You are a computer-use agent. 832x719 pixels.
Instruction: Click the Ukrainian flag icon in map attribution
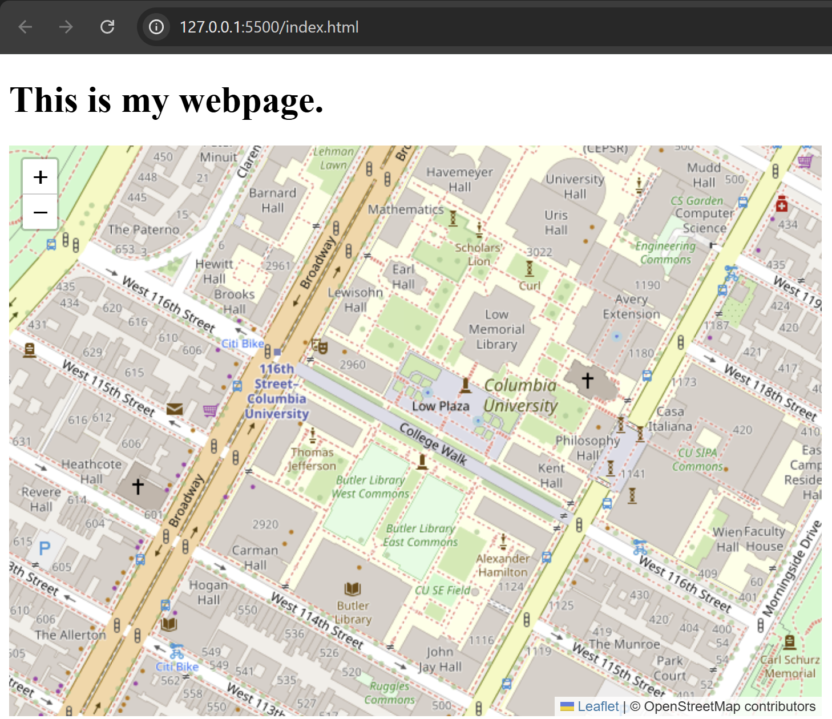[x=567, y=706]
